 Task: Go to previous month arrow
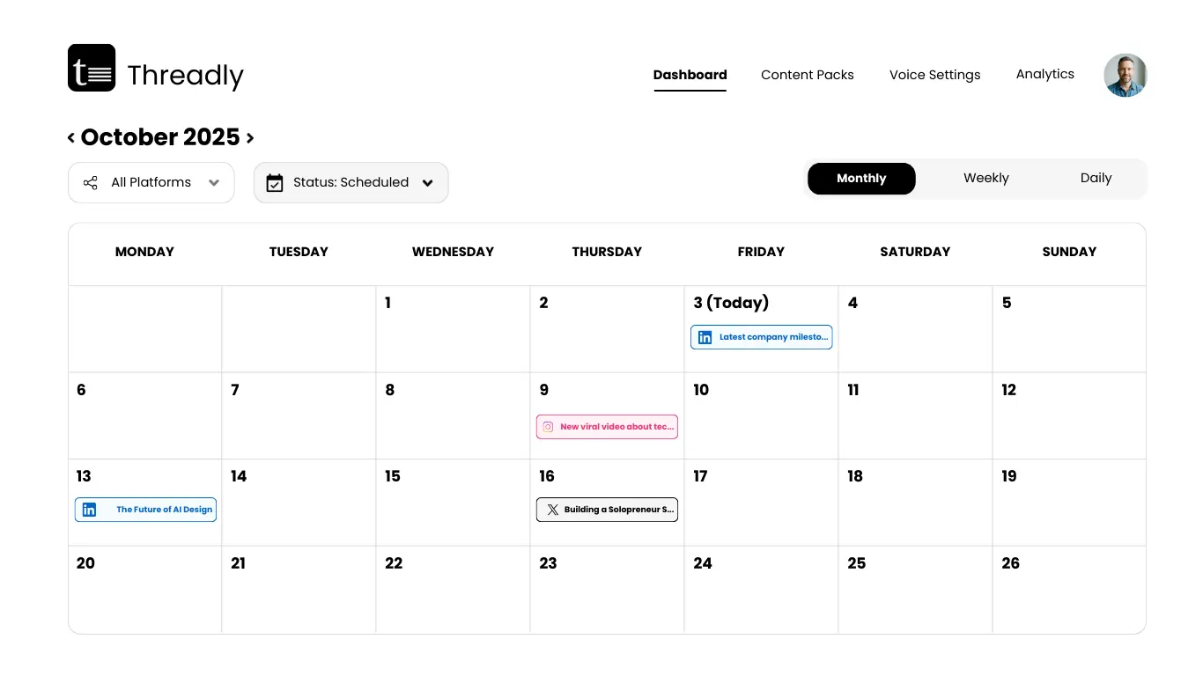[71, 137]
